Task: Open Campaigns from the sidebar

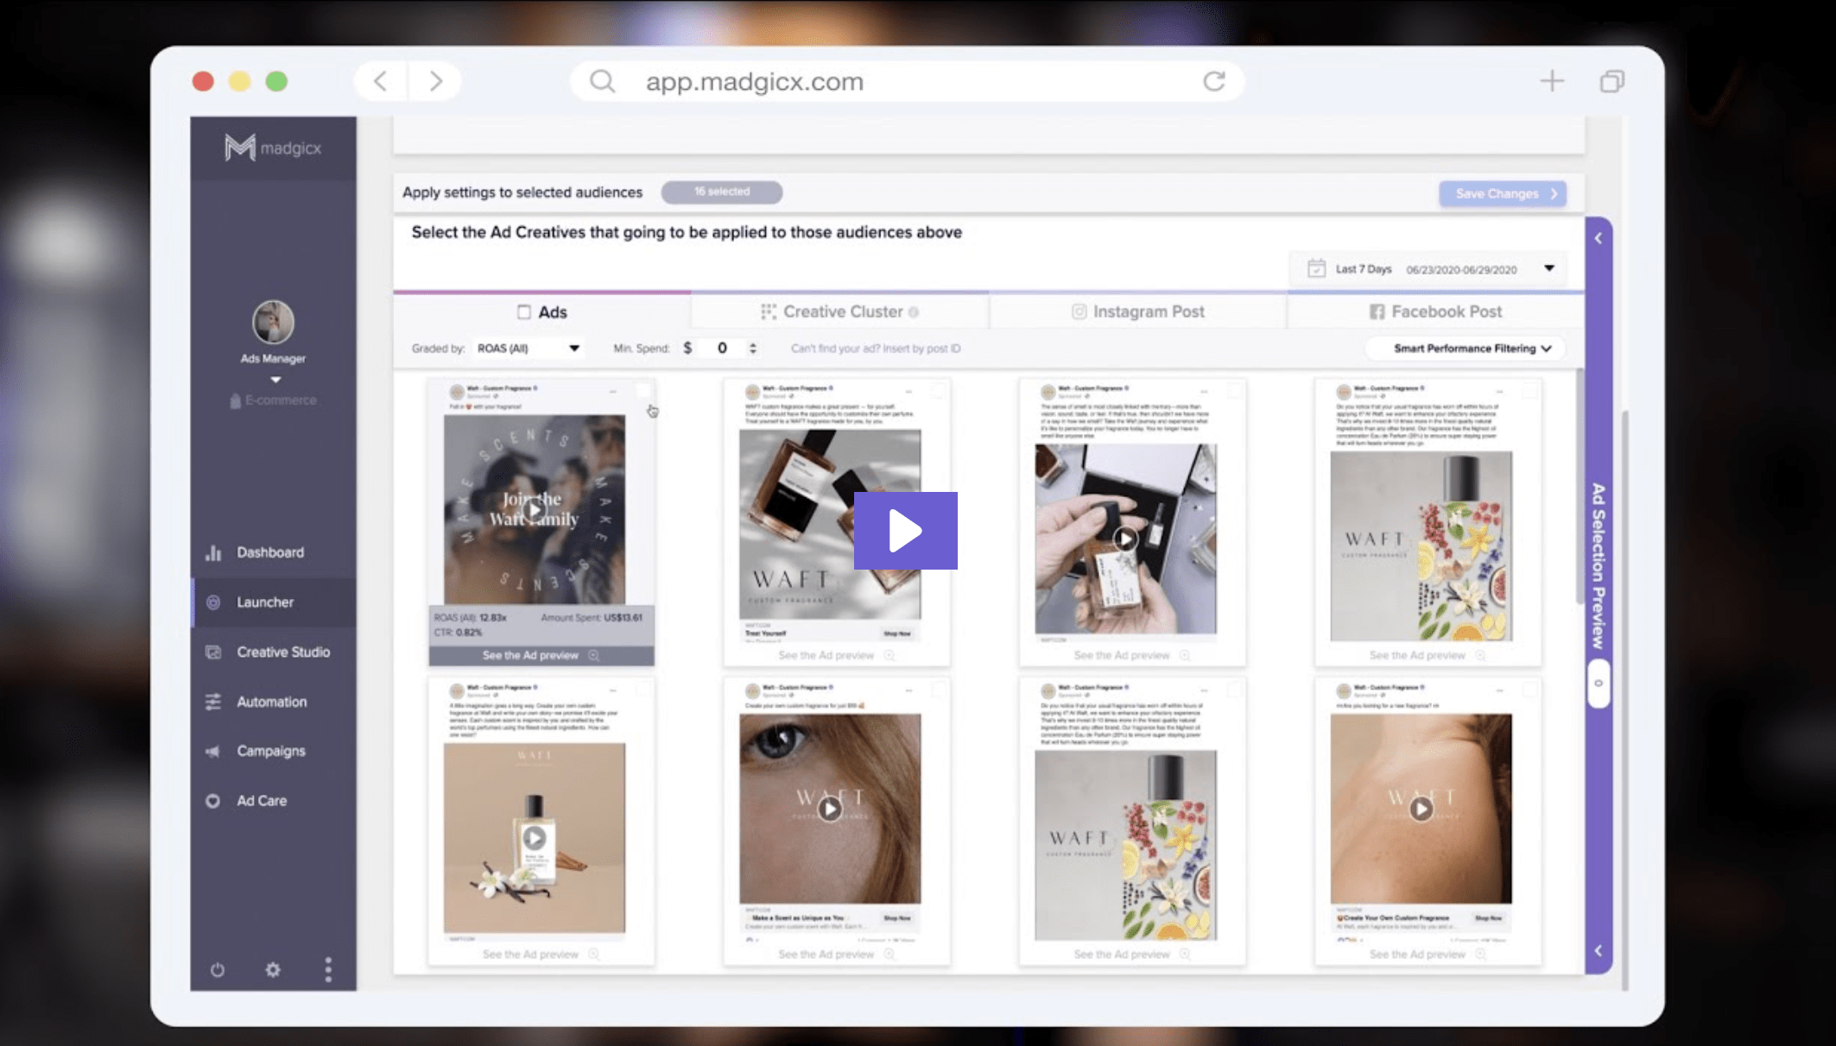Action: click(x=270, y=751)
